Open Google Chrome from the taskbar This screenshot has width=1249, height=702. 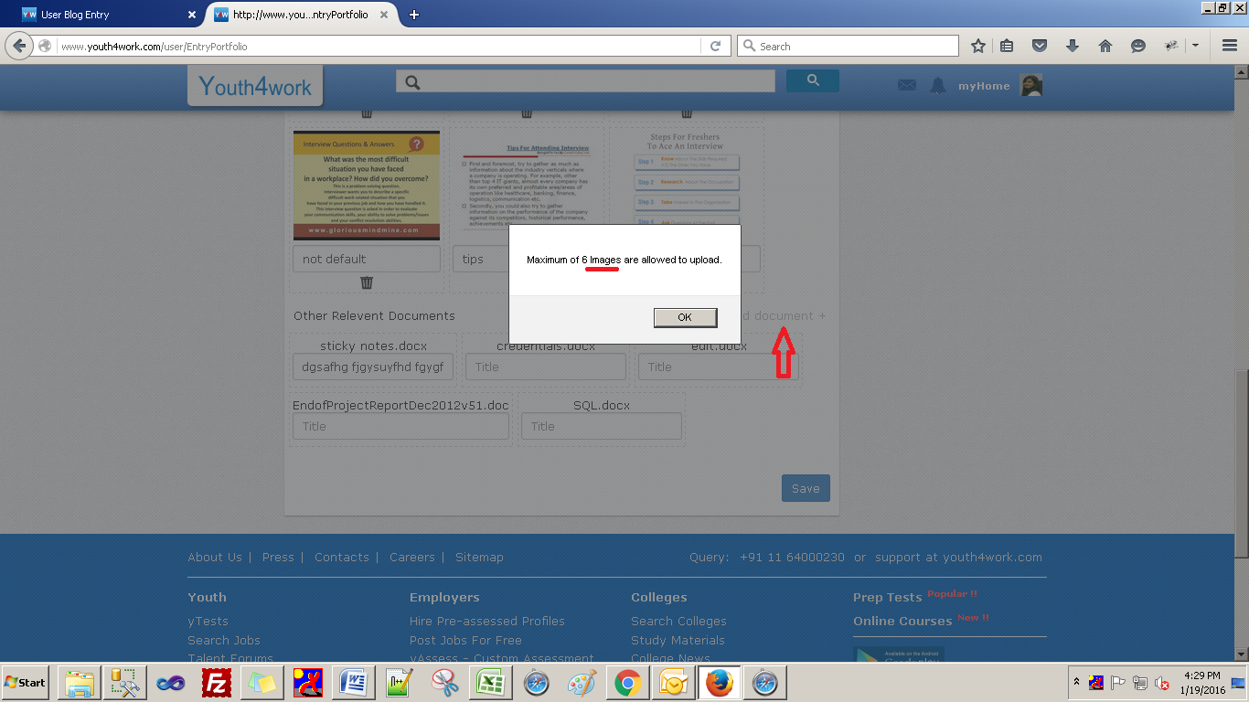(628, 683)
